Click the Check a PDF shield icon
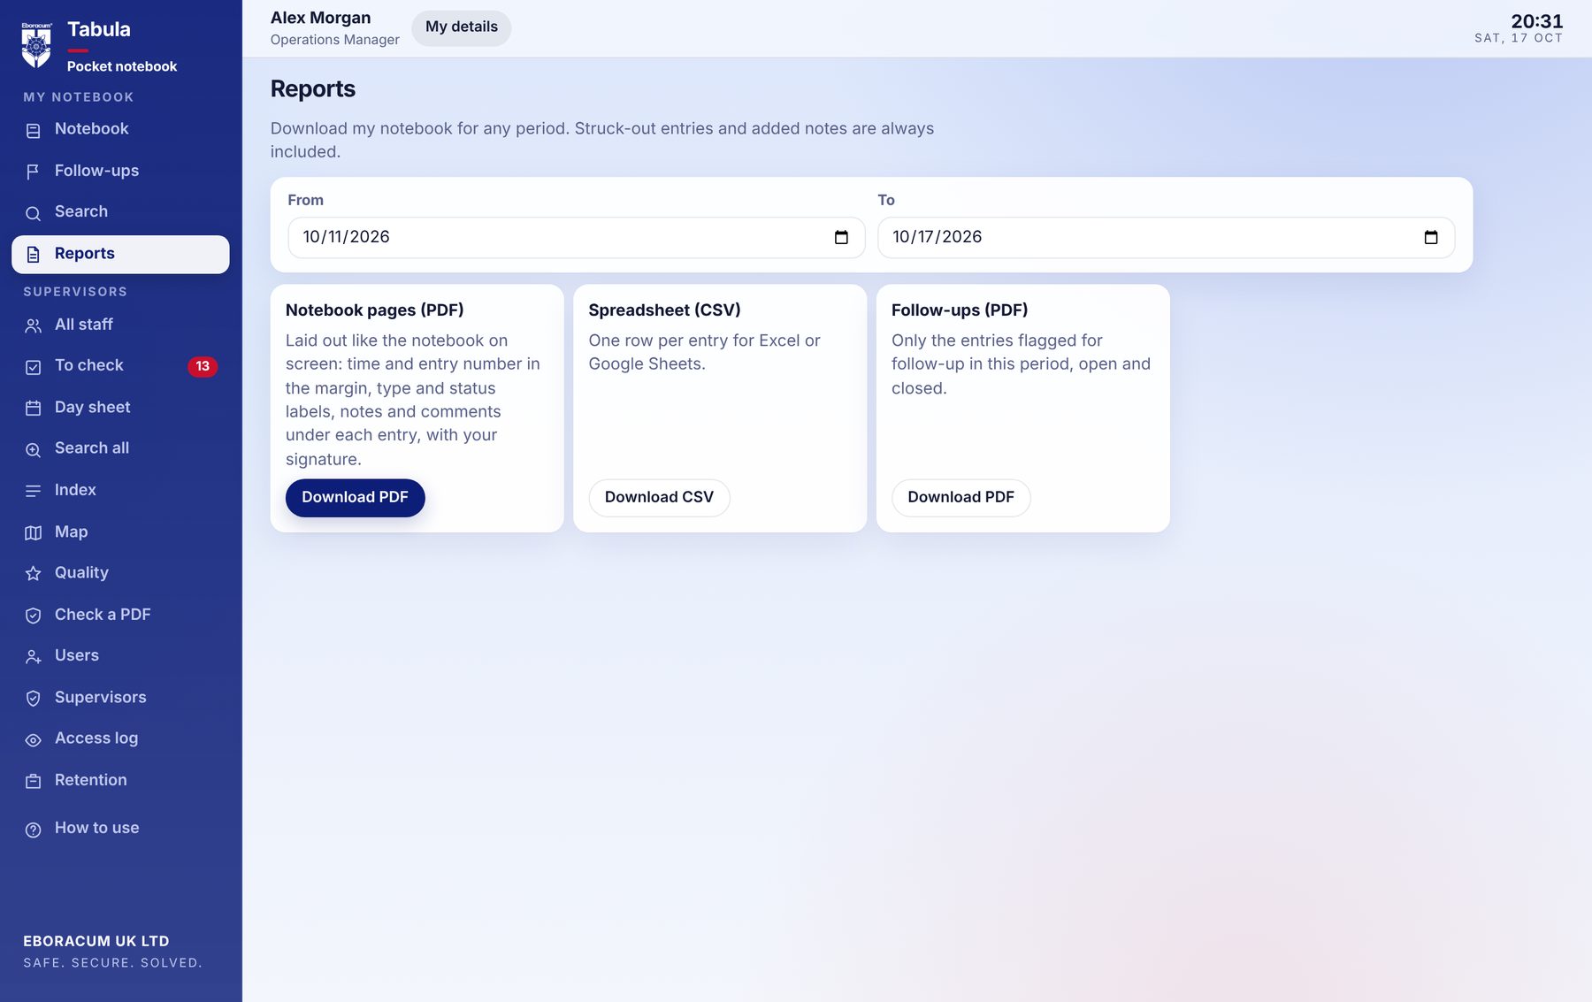 coord(34,616)
